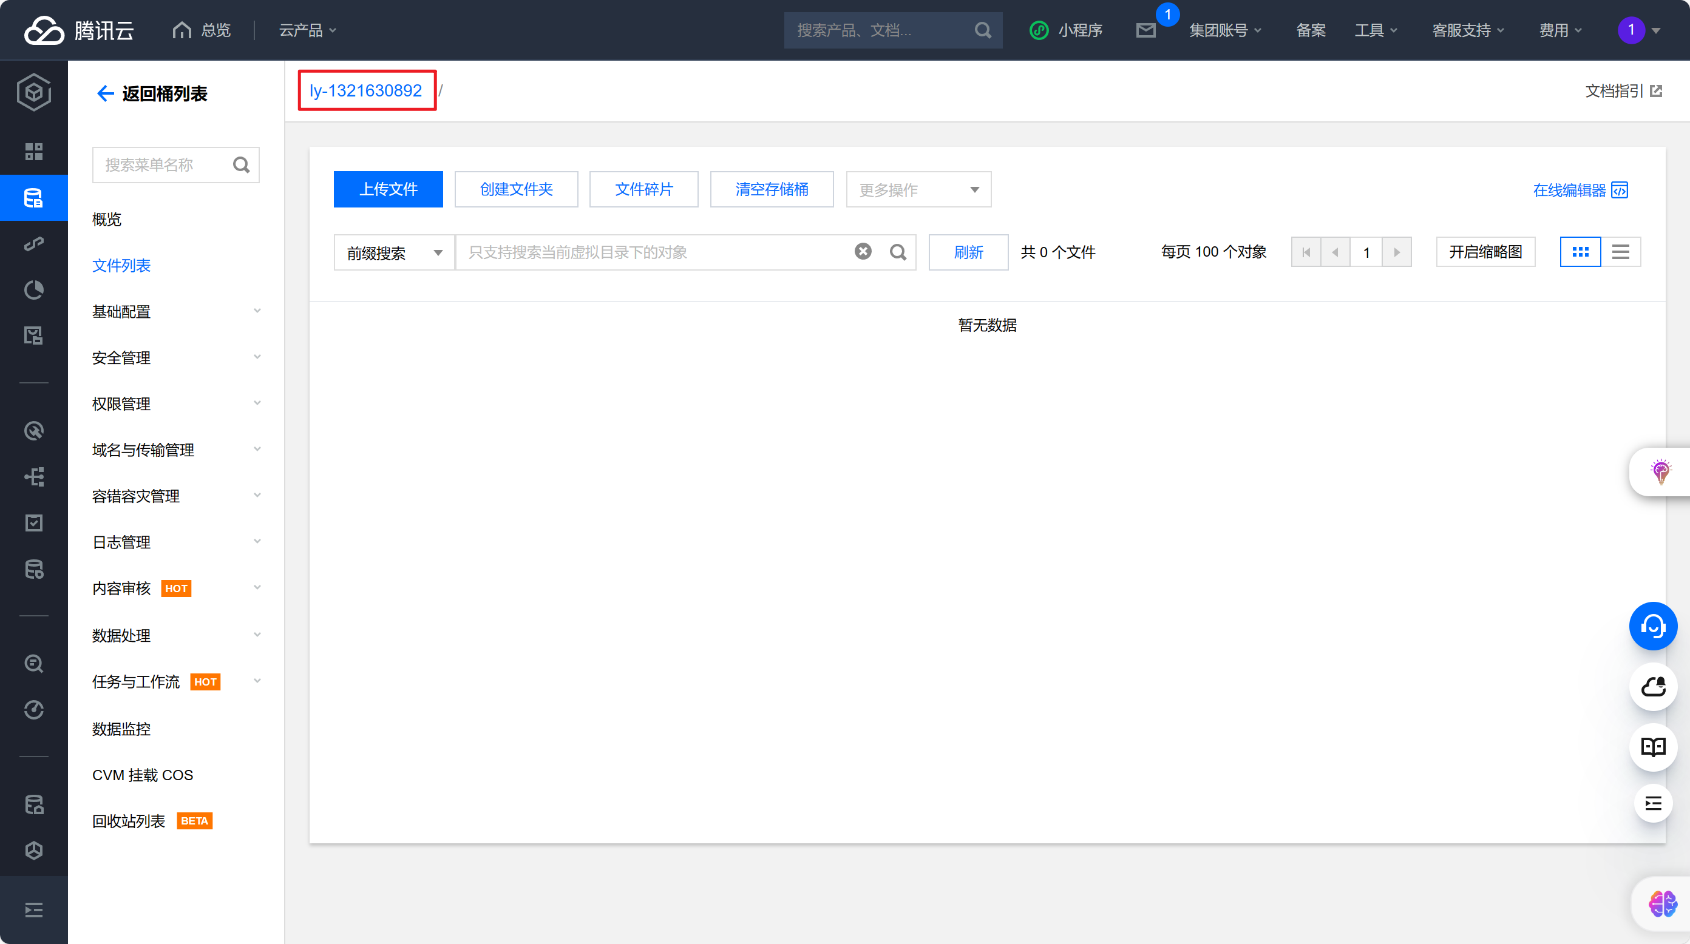The width and height of the screenshot is (1690, 944).
Task: Switch to list view layout
Action: point(1620,252)
